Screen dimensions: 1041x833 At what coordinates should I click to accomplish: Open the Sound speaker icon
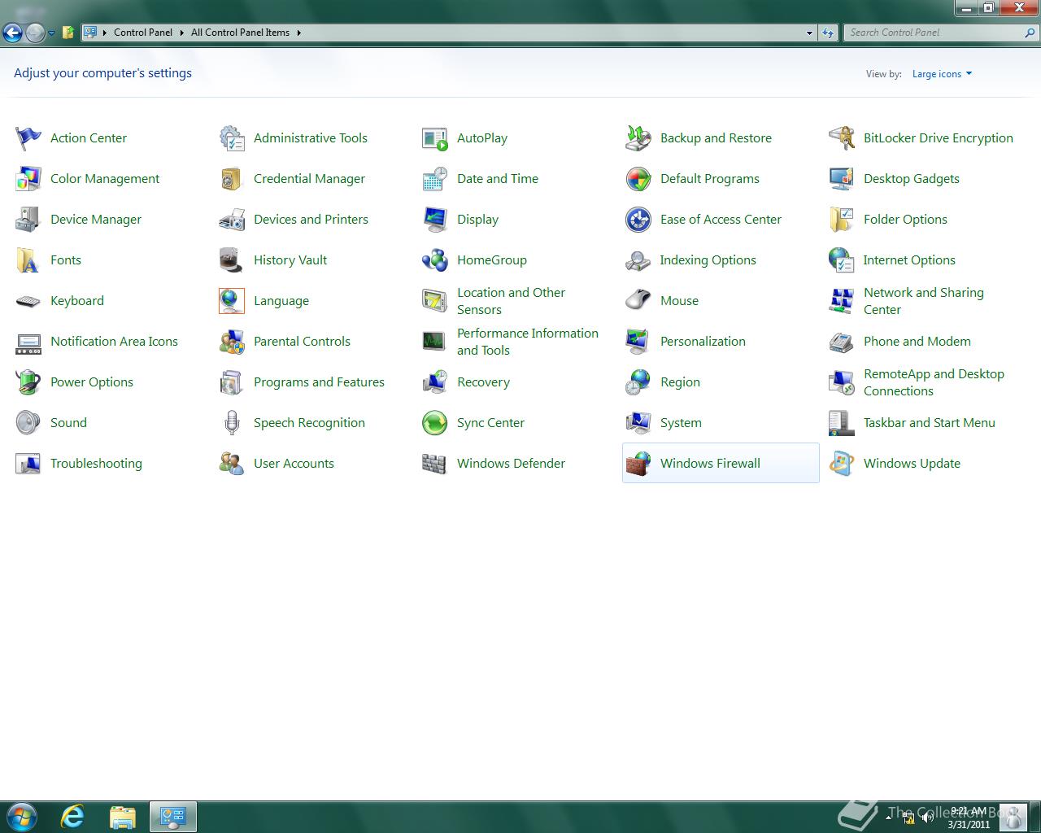[x=28, y=423]
